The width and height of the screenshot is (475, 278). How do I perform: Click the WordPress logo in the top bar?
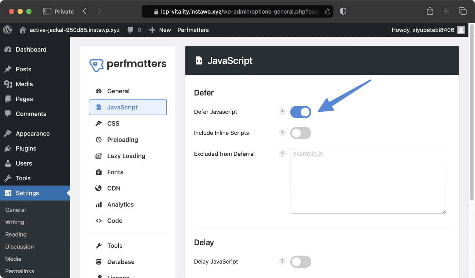[7, 30]
